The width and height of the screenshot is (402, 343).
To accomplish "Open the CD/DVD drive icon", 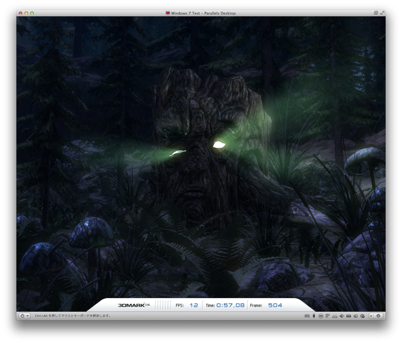I will point(321,316).
